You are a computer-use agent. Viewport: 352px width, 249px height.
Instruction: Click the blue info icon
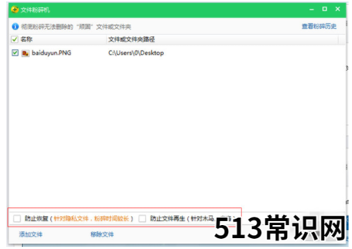[15, 27]
